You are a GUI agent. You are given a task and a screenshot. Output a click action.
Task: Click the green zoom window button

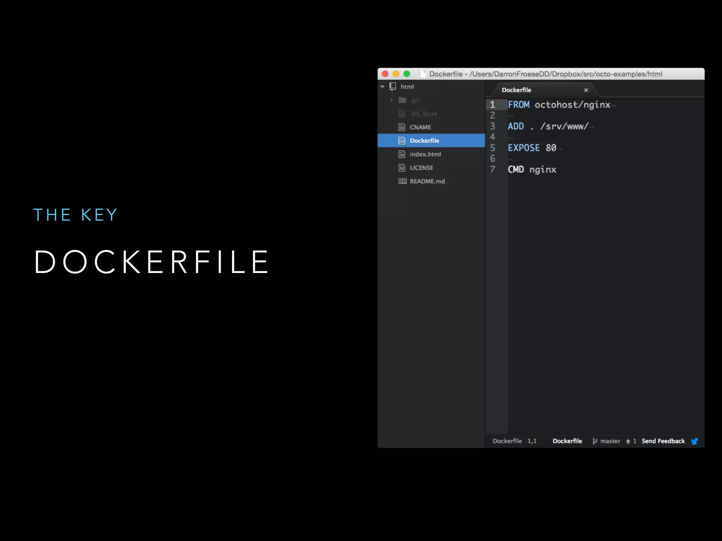(406, 74)
